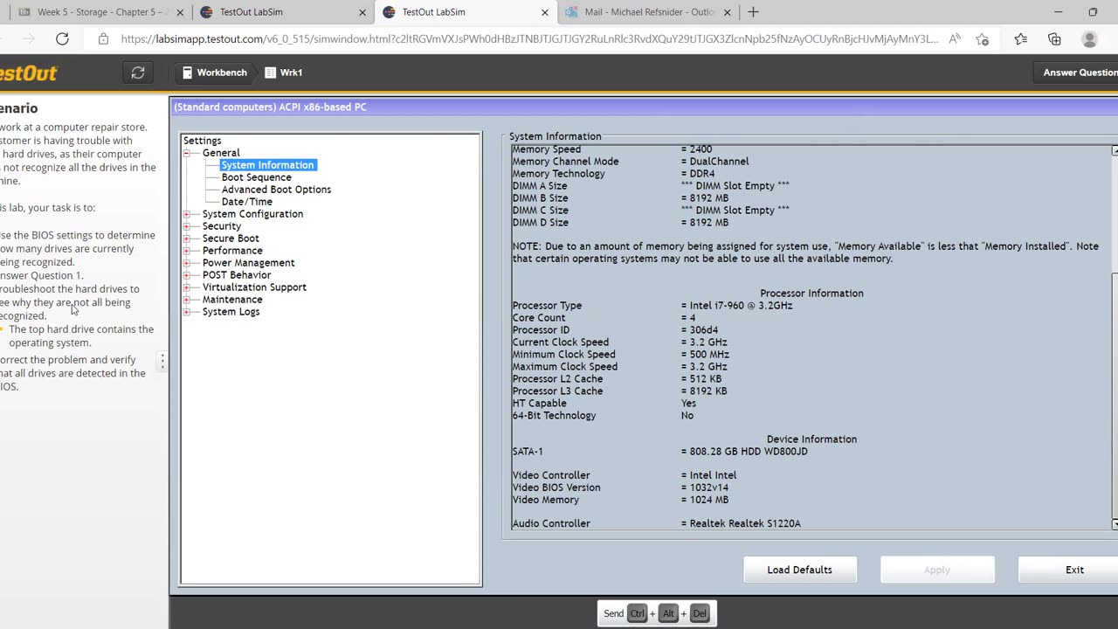
Task: Open the Collections icon
Action: click(x=1054, y=39)
